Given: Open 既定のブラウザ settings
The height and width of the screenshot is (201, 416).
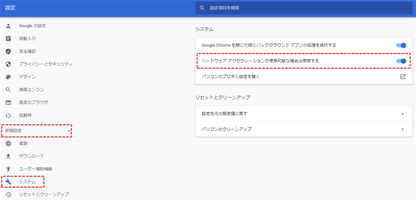Looking at the screenshot, I should [34, 102].
